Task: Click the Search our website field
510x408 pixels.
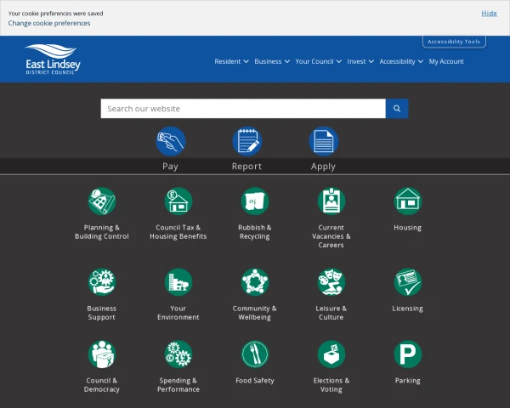Action: [242, 109]
